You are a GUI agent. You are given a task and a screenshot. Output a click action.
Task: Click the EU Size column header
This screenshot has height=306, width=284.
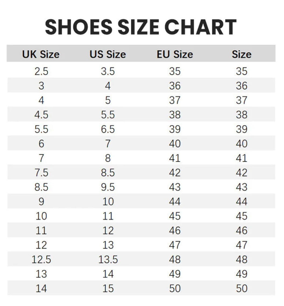click(175, 54)
